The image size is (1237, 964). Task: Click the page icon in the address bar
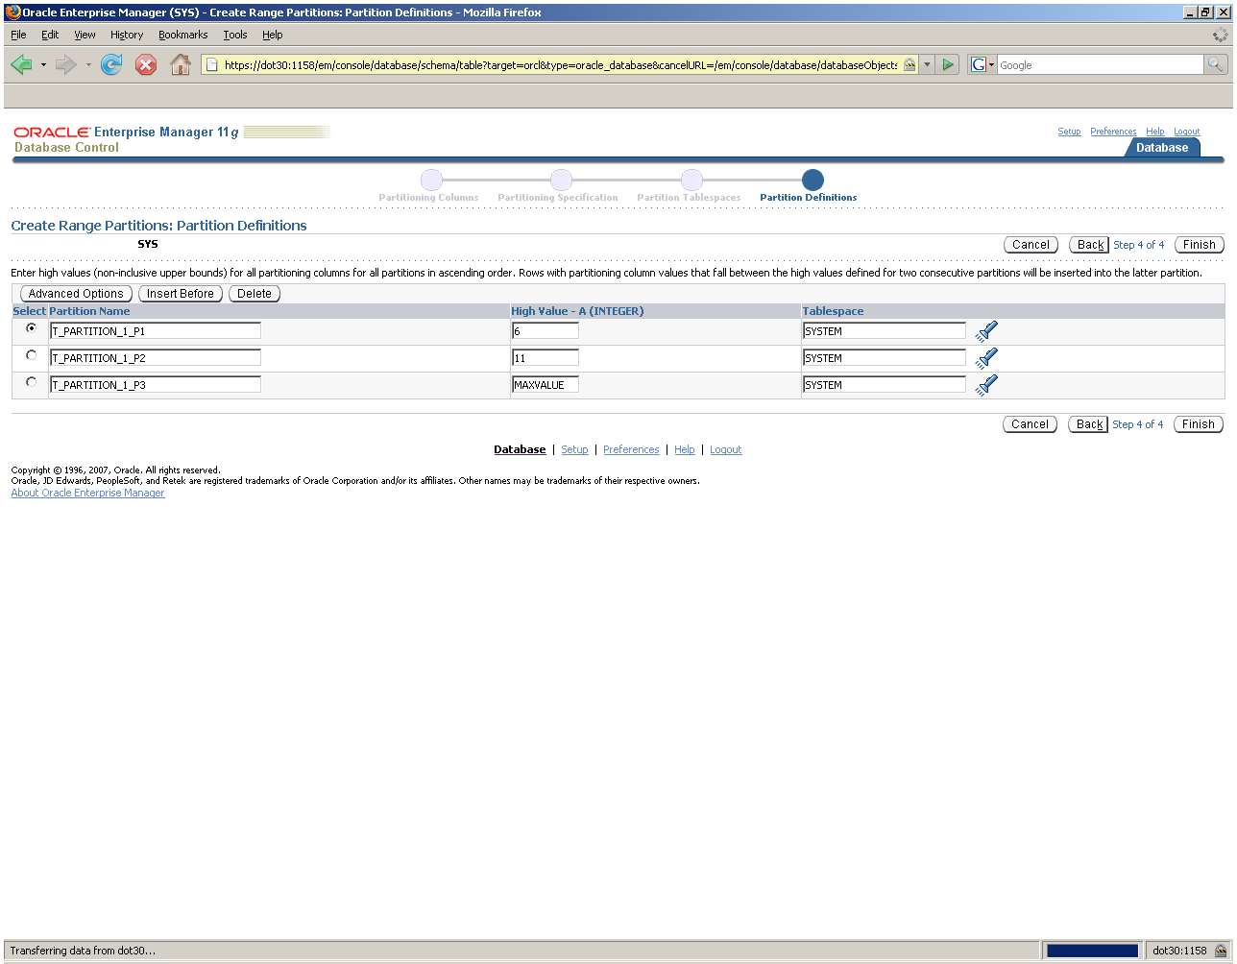tap(212, 65)
